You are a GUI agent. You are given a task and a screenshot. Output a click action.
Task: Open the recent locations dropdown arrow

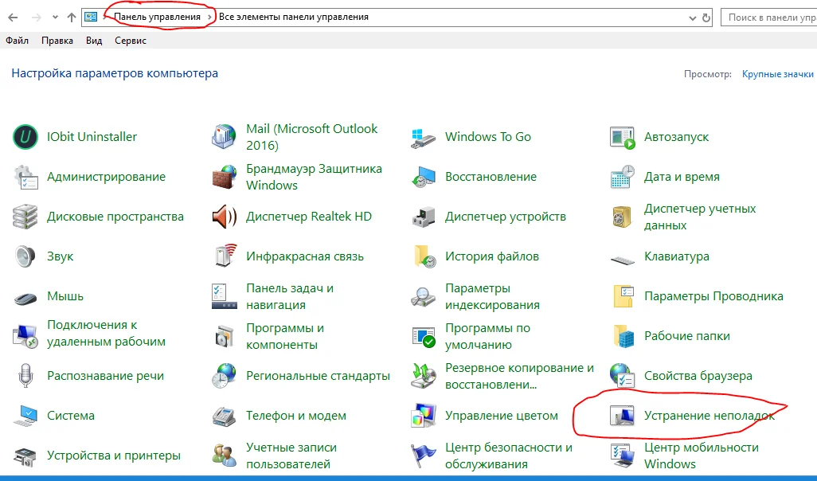pyautogui.click(x=55, y=18)
